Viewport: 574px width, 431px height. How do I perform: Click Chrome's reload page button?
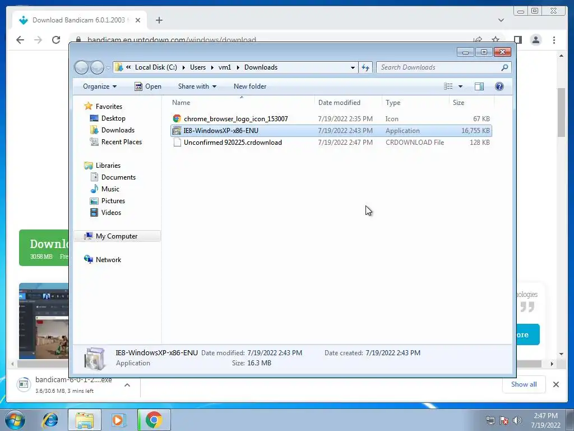click(56, 40)
